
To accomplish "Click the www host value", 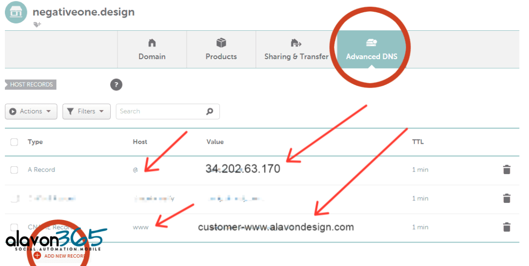I will point(141,227).
